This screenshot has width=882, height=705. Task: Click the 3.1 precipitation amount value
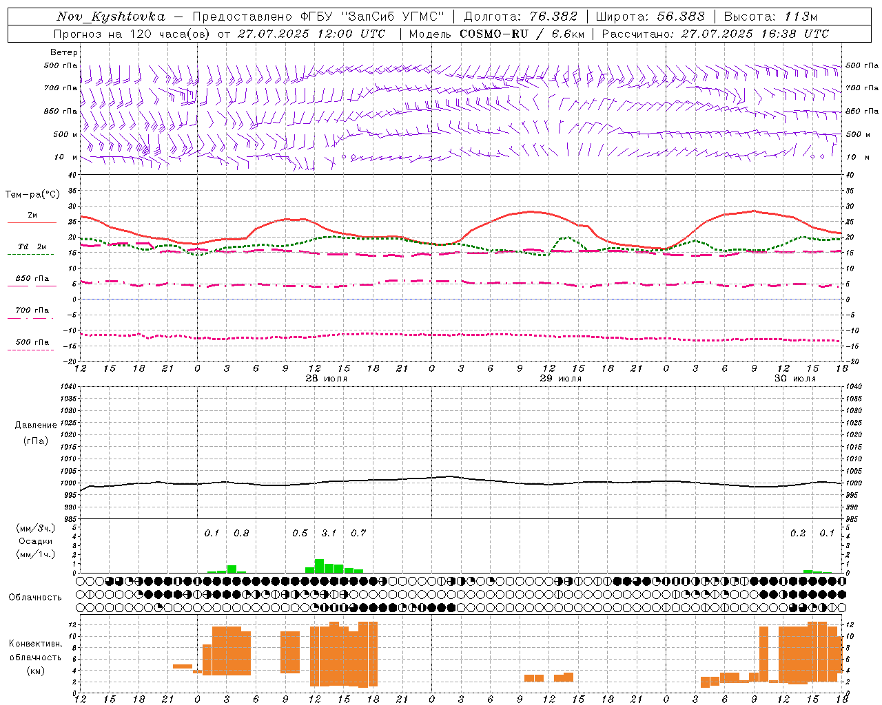(329, 533)
